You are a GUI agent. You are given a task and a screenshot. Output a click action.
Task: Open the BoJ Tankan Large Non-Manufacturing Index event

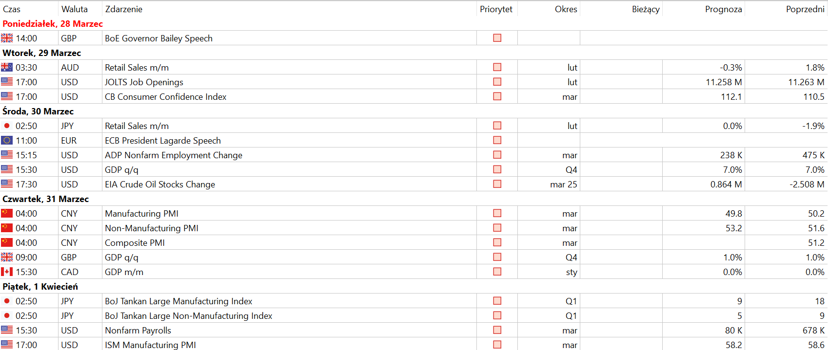[x=189, y=315]
